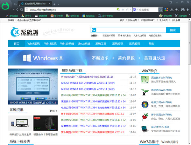Click the sidebar collapse icon at toolbar end

(x=188, y=10)
